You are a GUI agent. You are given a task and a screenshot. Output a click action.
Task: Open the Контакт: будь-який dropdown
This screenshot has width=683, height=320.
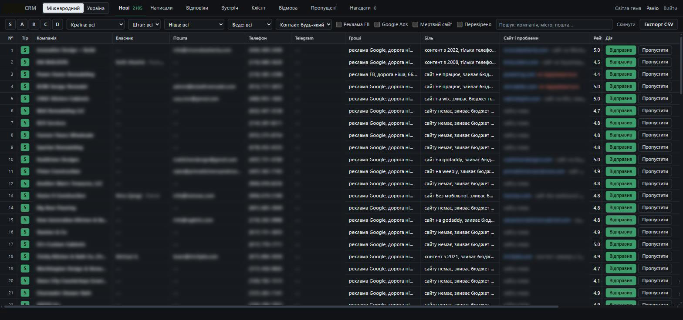[x=304, y=24]
